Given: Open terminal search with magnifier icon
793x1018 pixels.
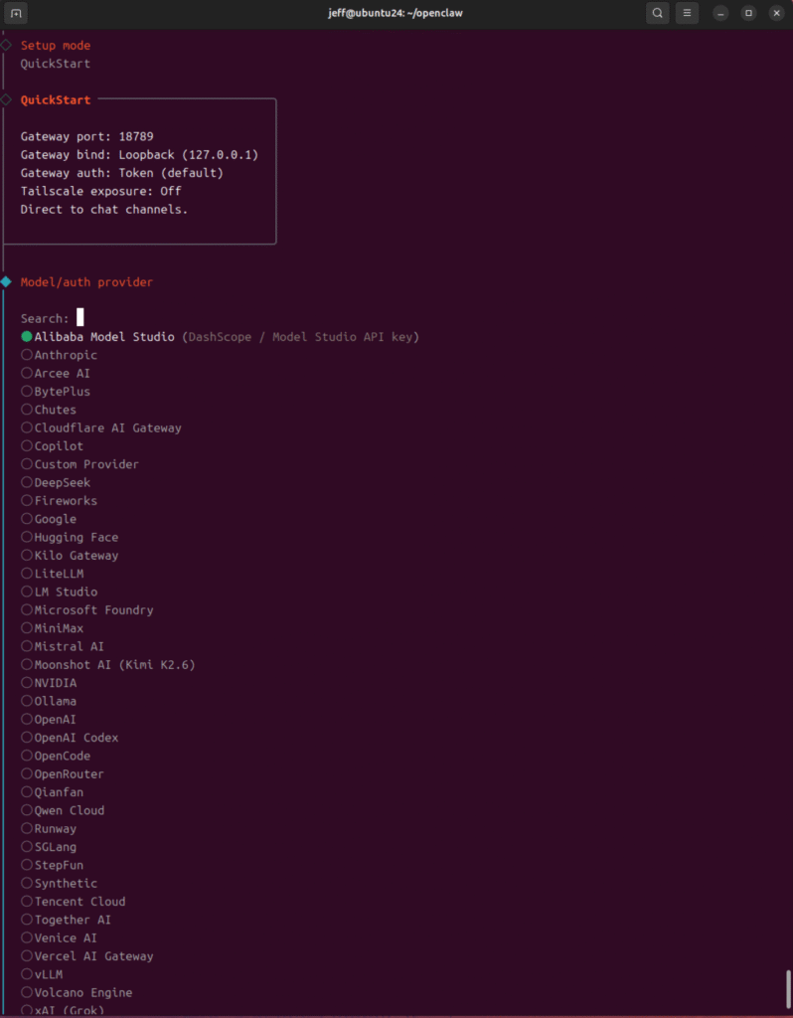Looking at the screenshot, I should point(657,13).
